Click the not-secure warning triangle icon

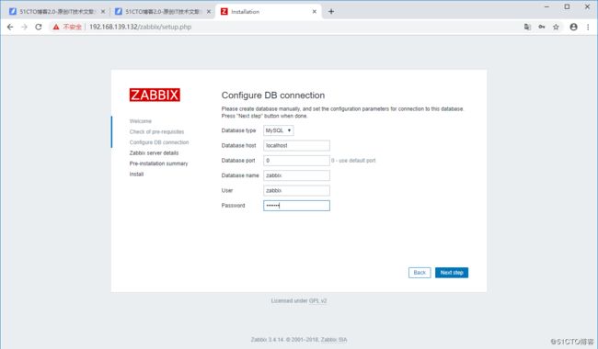click(x=56, y=27)
